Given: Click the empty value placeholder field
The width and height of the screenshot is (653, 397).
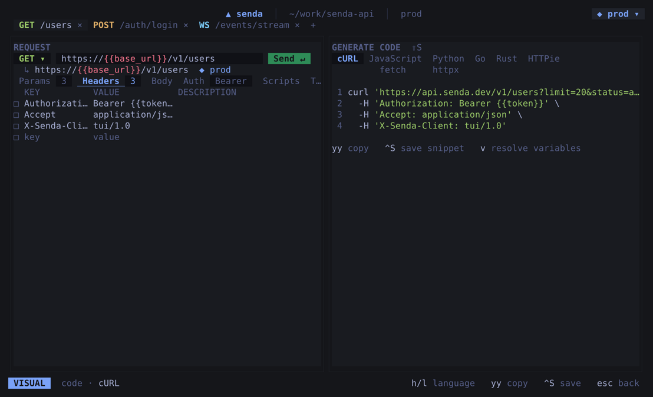Looking at the screenshot, I should click(106, 137).
